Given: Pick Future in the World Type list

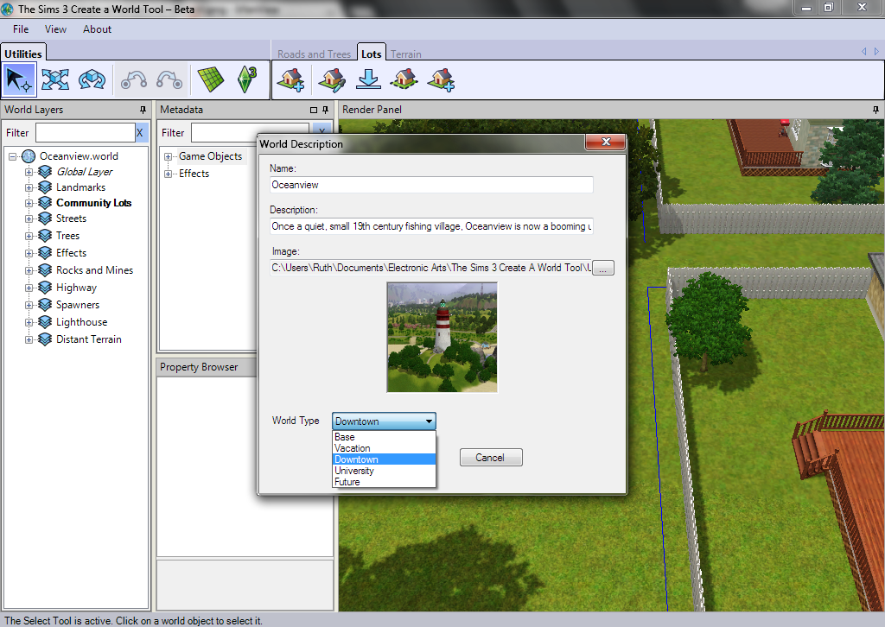Looking at the screenshot, I should [x=347, y=482].
